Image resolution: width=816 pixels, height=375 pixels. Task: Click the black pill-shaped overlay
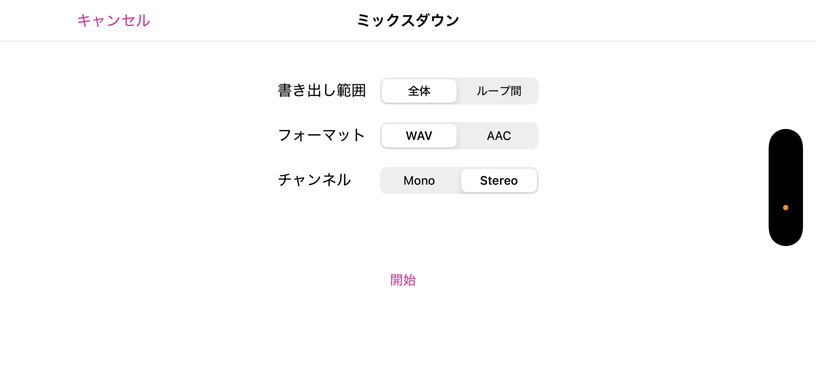click(785, 166)
